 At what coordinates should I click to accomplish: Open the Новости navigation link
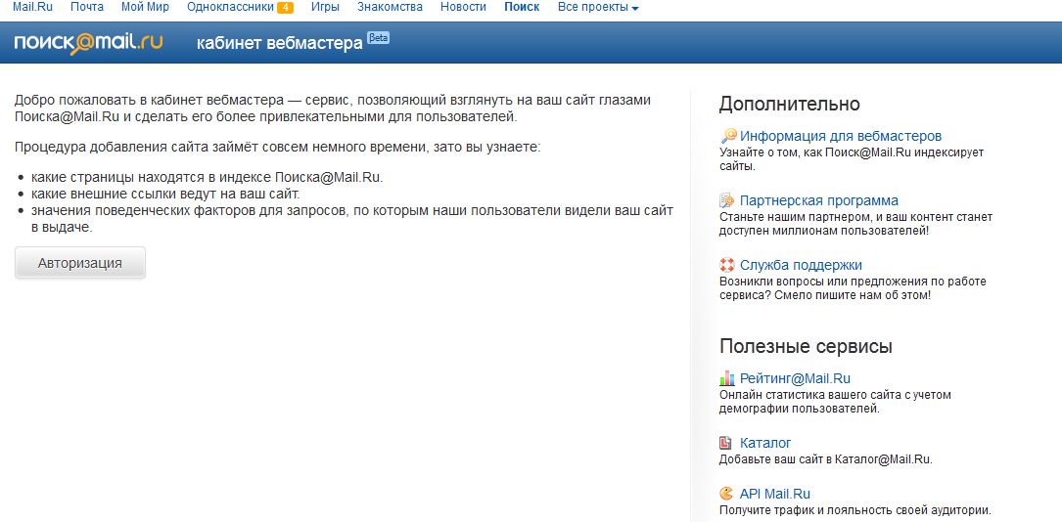pos(463,8)
